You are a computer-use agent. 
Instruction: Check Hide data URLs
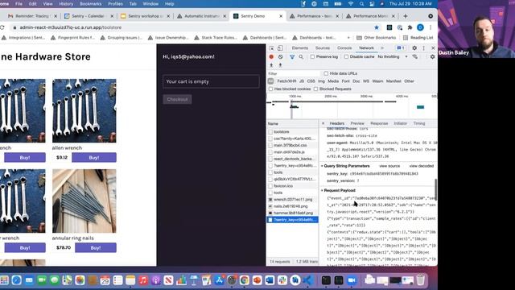pos(326,73)
